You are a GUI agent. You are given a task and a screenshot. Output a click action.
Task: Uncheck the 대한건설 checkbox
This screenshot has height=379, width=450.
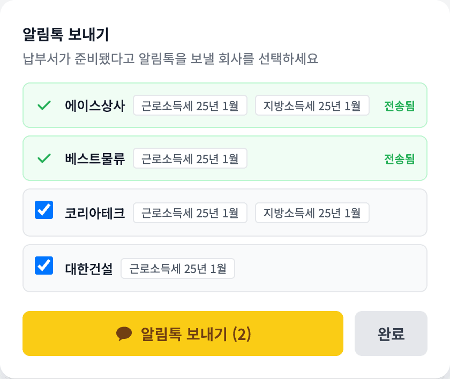tap(44, 266)
